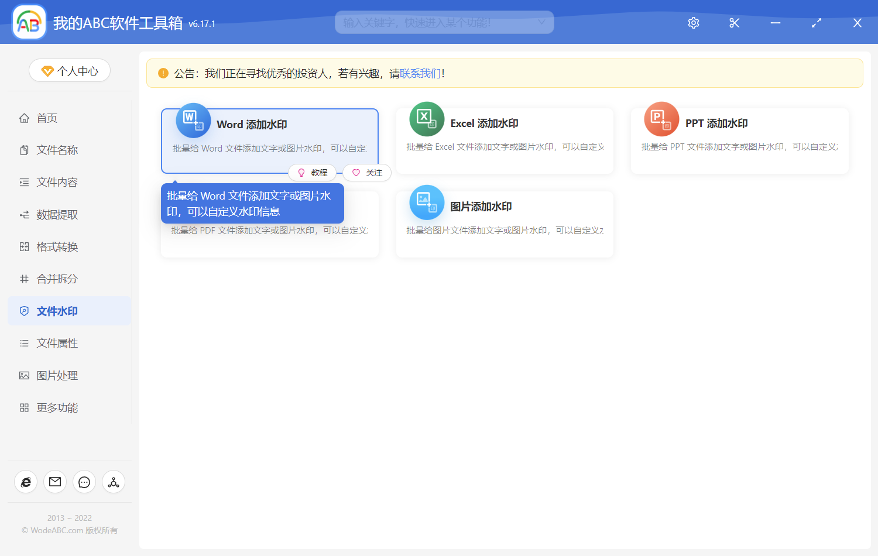Viewport: 878px width, 556px height.
Task: Open the 教程 tutorial button
Action: pos(313,172)
